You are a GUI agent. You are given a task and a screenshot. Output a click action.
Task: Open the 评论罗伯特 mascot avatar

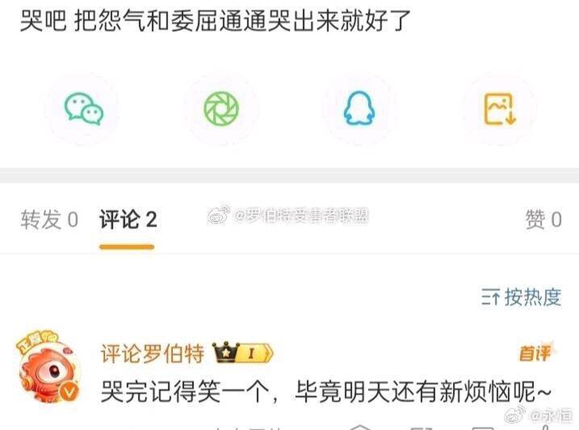click(48, 372)
